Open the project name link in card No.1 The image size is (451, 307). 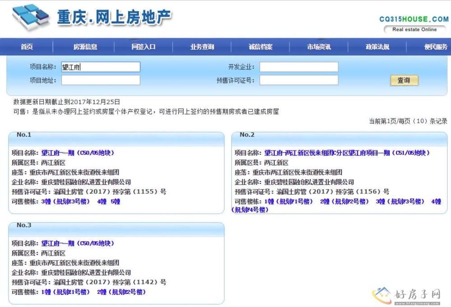pos(78,153)
